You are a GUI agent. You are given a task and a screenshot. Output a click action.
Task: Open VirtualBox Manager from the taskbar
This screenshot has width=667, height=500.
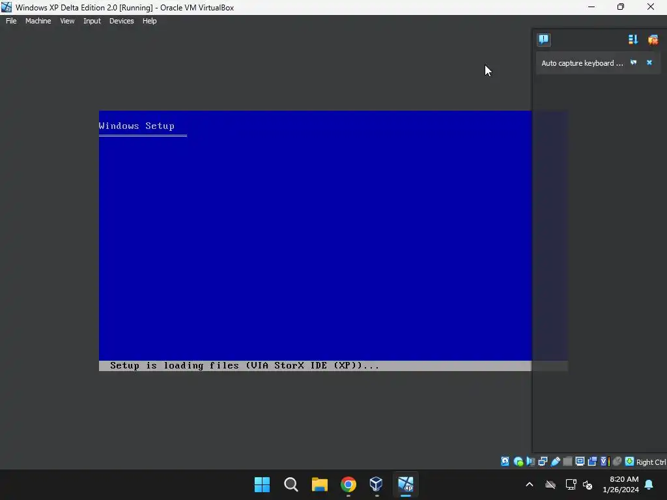click(x=376, y=484)
